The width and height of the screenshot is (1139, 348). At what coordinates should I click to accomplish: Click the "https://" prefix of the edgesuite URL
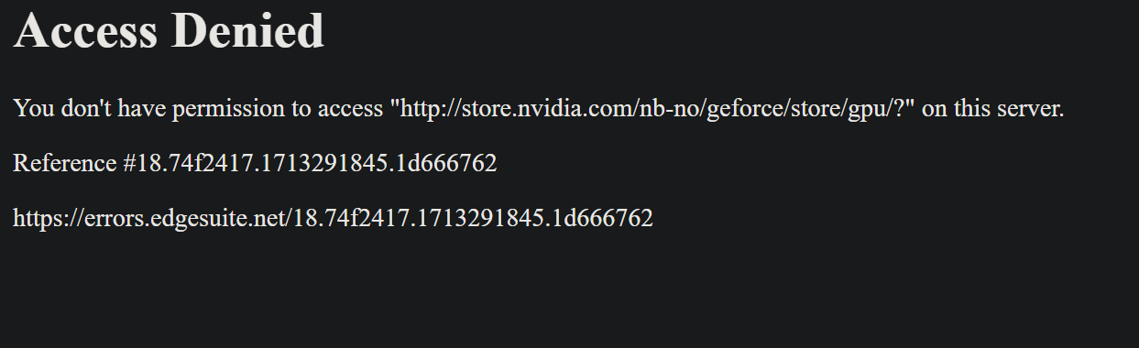tap(47, 218)
